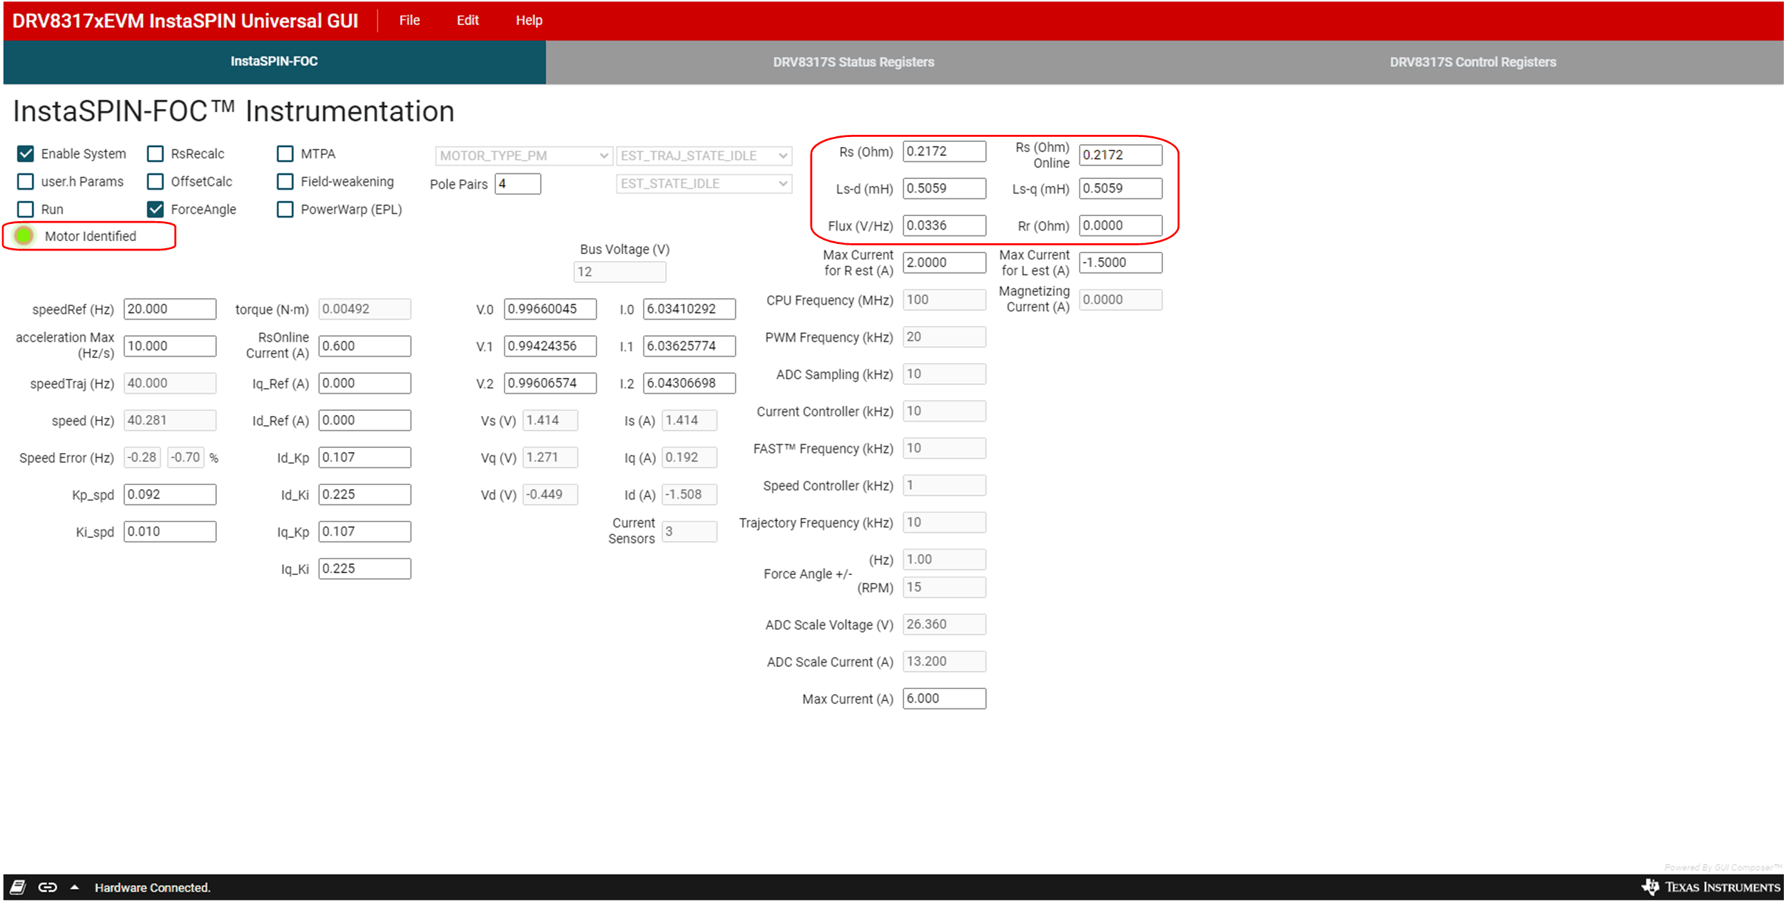The width and height of the screenshot is (1786, 901).
Task: Expand the EST_STATE_IDLE dropdown
Action: [704, 183]
